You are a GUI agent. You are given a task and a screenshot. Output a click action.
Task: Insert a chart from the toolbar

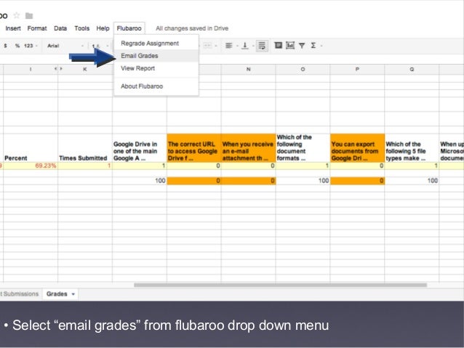290,45
